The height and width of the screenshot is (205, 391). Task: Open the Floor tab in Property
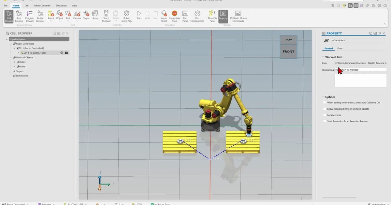(x=340, y=48)
